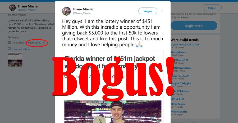Image resolution: width=238 pixels, height=123 pixels.
Task: Open the #FelizMartes trend
Action: click(x=178, y=52)
